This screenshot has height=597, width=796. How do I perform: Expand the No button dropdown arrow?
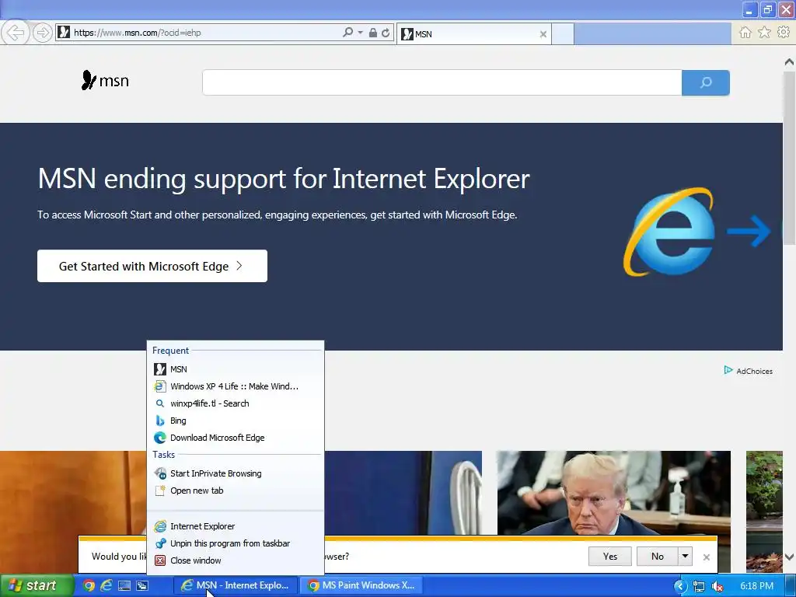tap(686, 557)
